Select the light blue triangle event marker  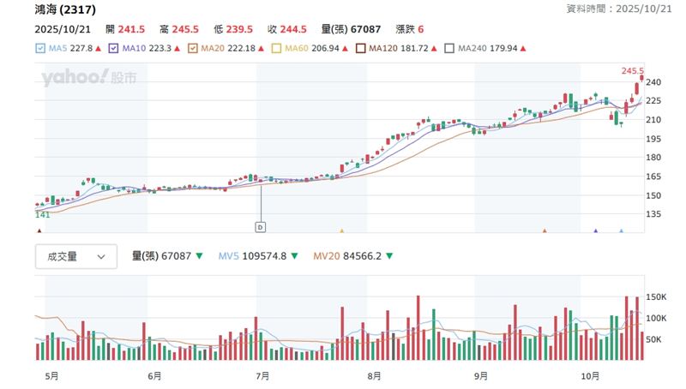pos(622,230)
